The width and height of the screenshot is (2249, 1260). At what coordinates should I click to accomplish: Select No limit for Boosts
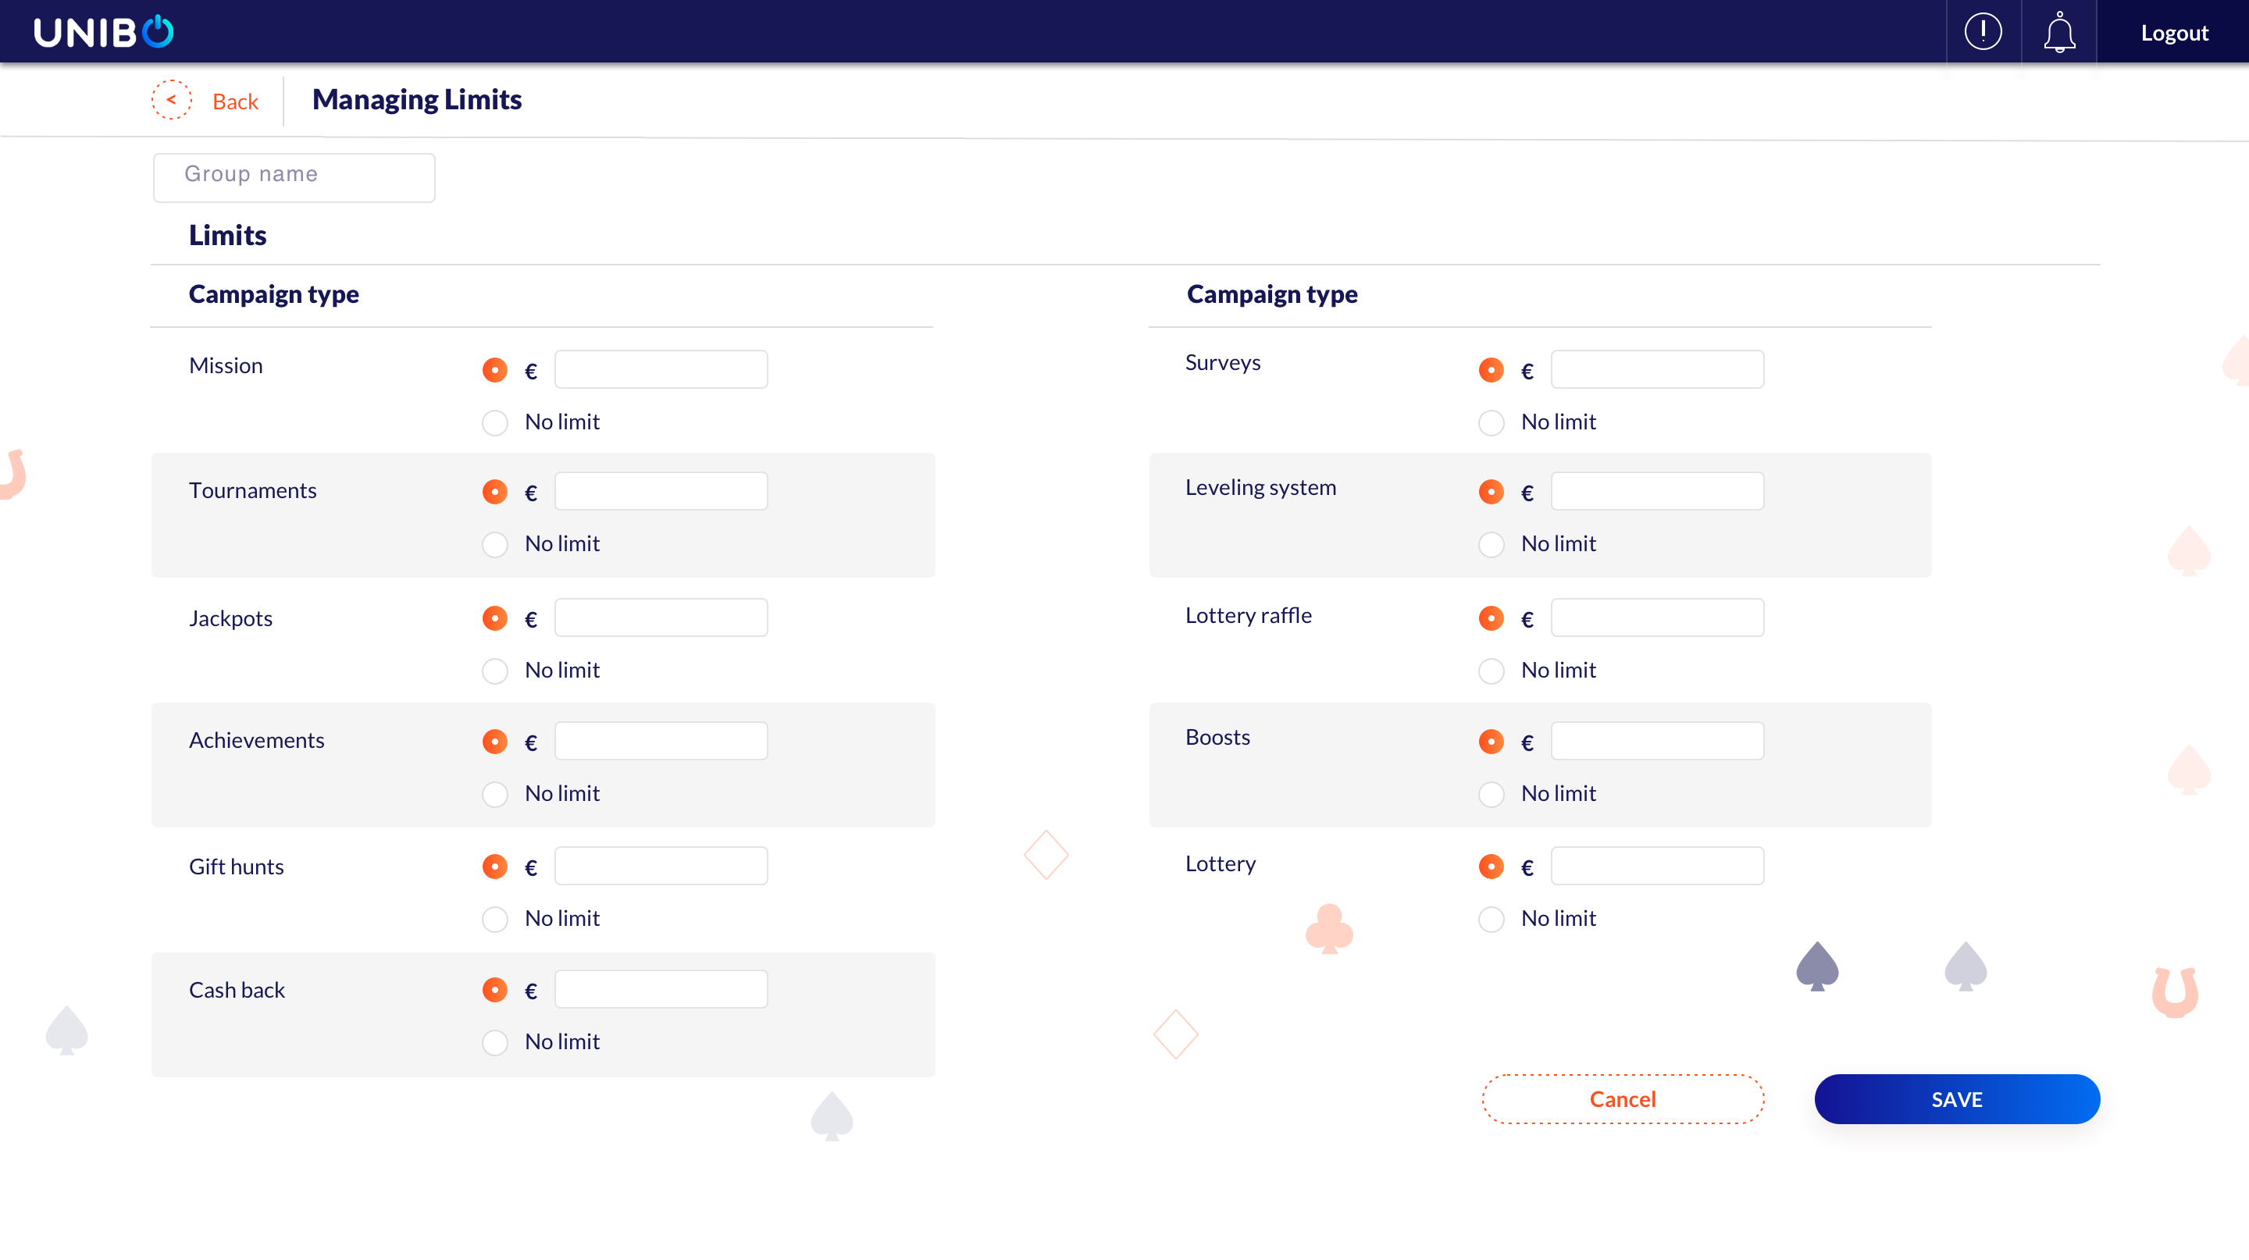click(1492, 795)
